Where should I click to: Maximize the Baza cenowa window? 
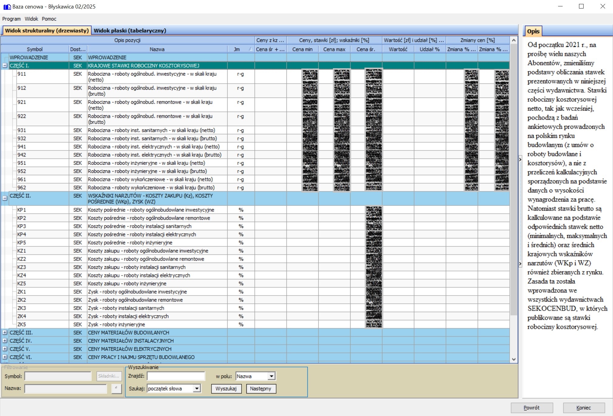(581, 6)
